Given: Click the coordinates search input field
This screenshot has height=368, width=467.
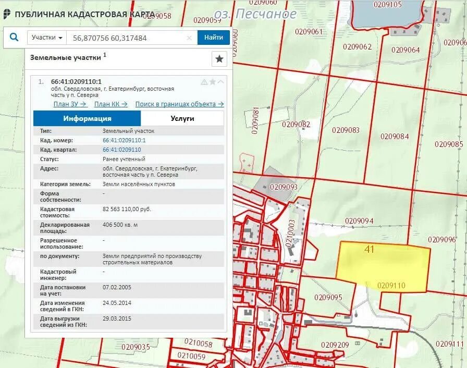Looking at the screenshot, I should [x=120, y=37].
